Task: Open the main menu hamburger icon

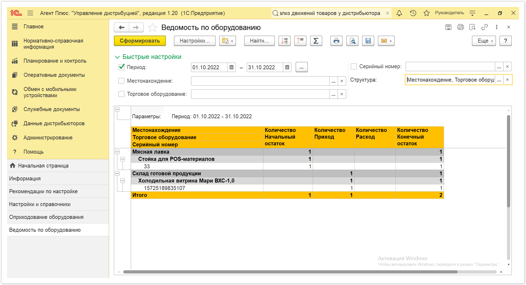Action: point(30,13)
